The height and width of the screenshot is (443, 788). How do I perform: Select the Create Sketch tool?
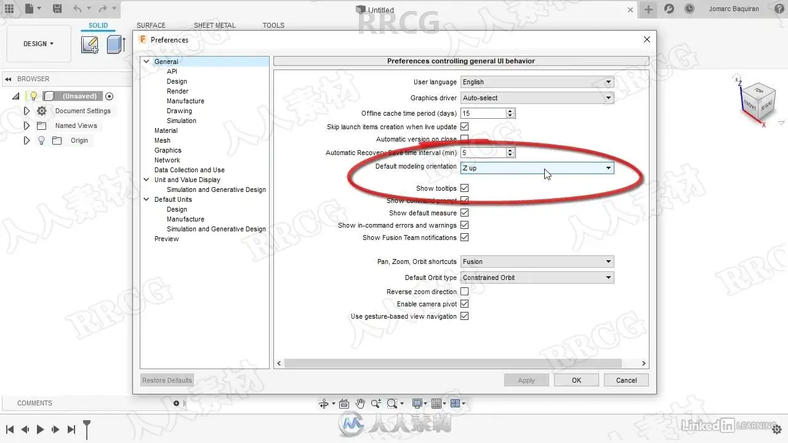[90, 44]
